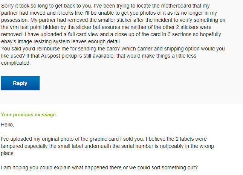Click the line starting 'tampered especially the small label'

107,146
